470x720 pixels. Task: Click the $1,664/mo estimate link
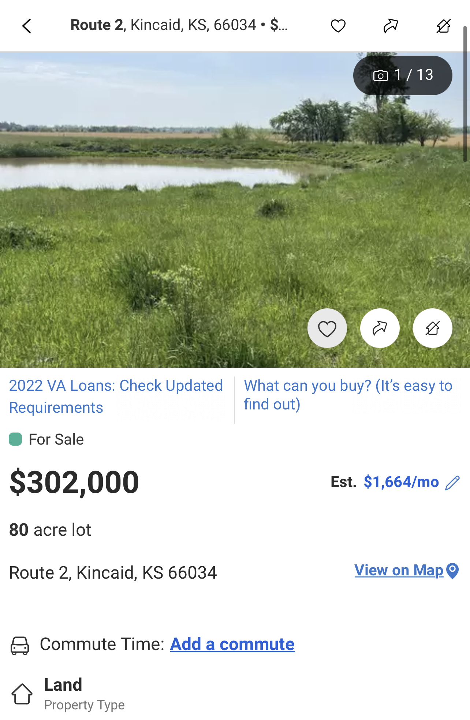pos(401,482)
